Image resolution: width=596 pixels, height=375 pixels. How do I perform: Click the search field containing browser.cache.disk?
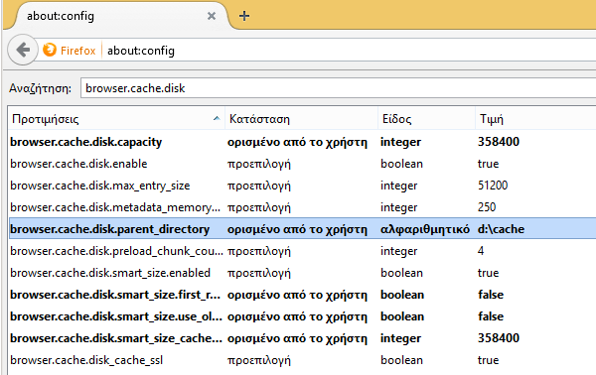click(x=339, y=88)
